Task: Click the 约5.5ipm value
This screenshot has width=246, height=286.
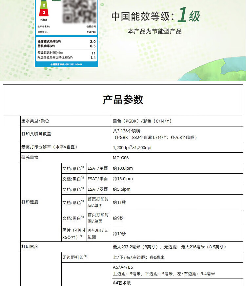Action: point(122,189)
